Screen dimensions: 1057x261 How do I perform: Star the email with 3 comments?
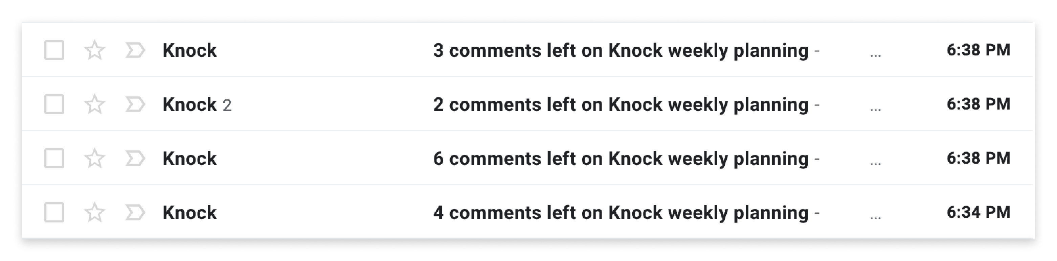(x=95, y=50)
